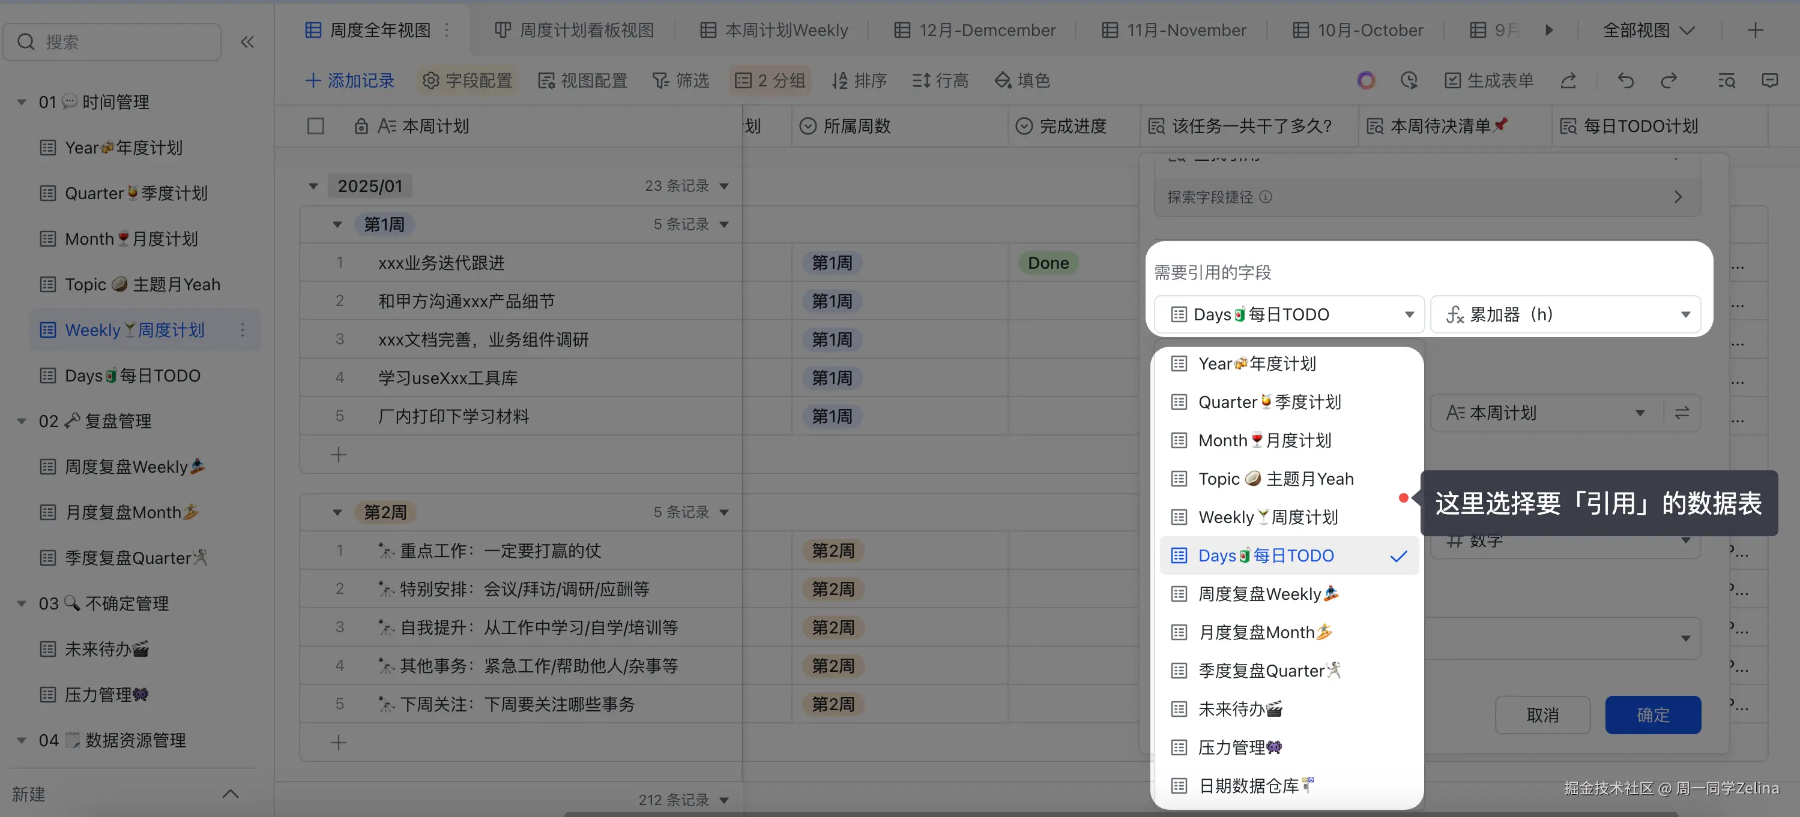Tick the select-all checkbox in header
The width and height of the screenshot is (1800, 817).
pos(316,127)
